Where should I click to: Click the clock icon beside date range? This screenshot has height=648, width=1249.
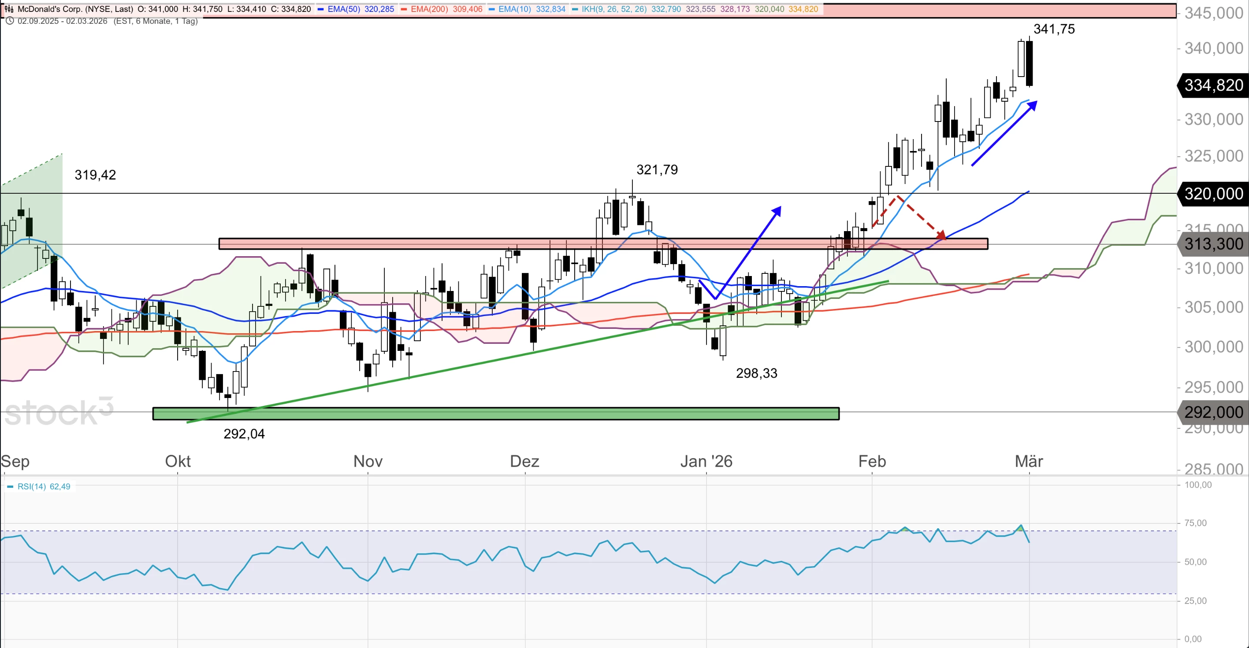[9, 21]
